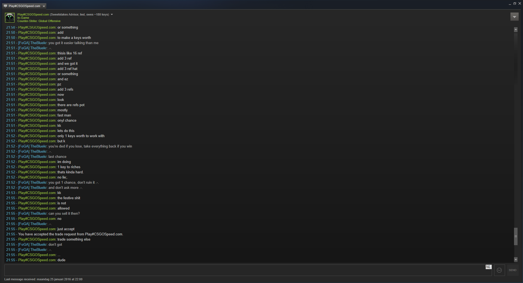Click the scrollbar up arrow

tap(516, 29)
